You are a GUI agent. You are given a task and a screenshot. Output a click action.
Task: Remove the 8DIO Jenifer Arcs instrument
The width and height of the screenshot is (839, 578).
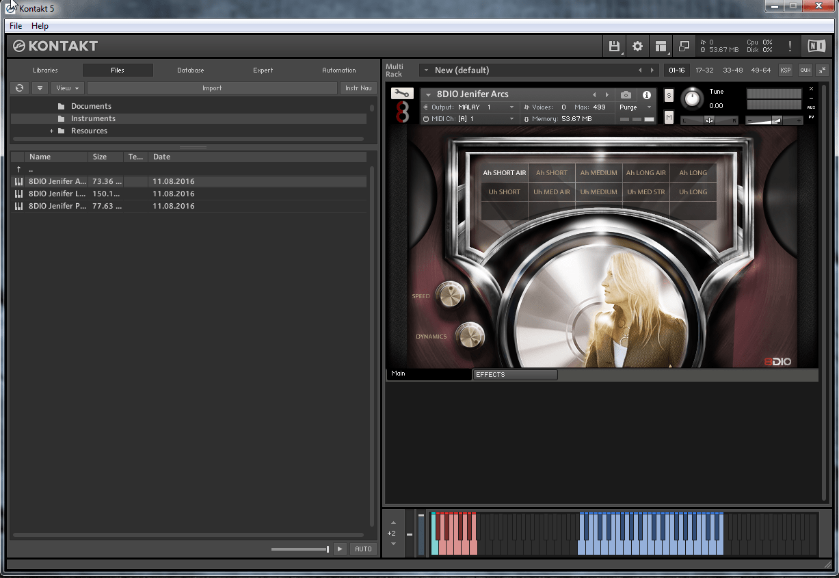coord(812,89)
